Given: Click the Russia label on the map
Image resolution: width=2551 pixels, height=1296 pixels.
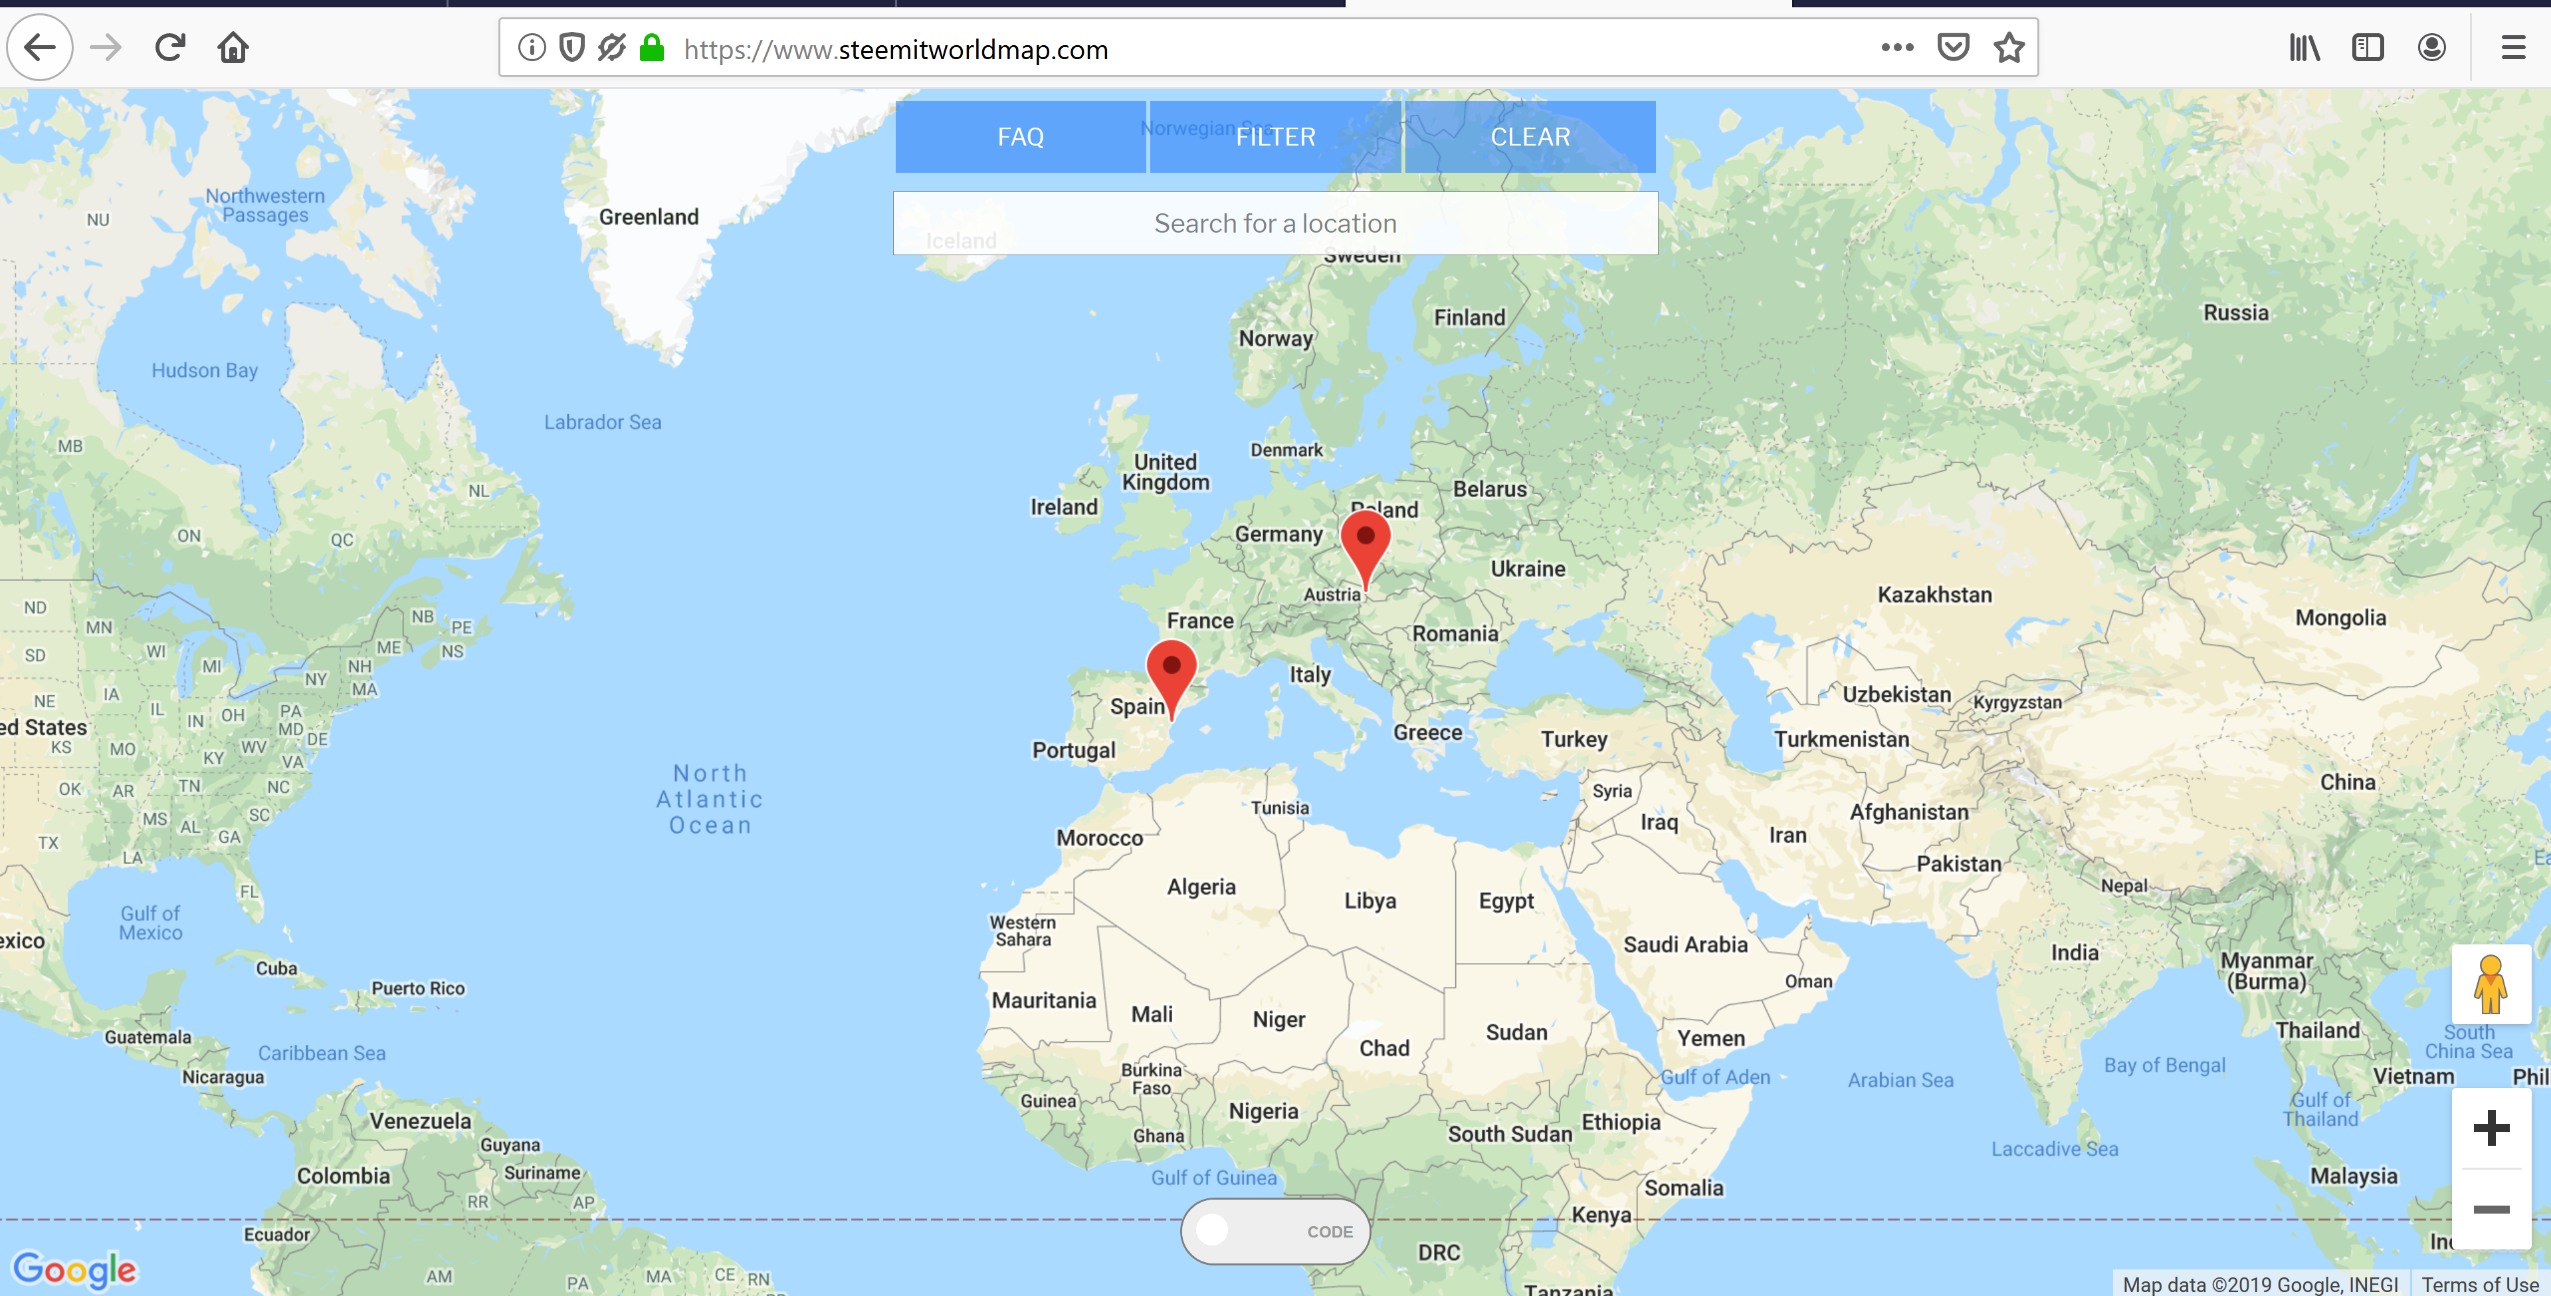Looking at the screenshot, I should (x=2236, y=313).
